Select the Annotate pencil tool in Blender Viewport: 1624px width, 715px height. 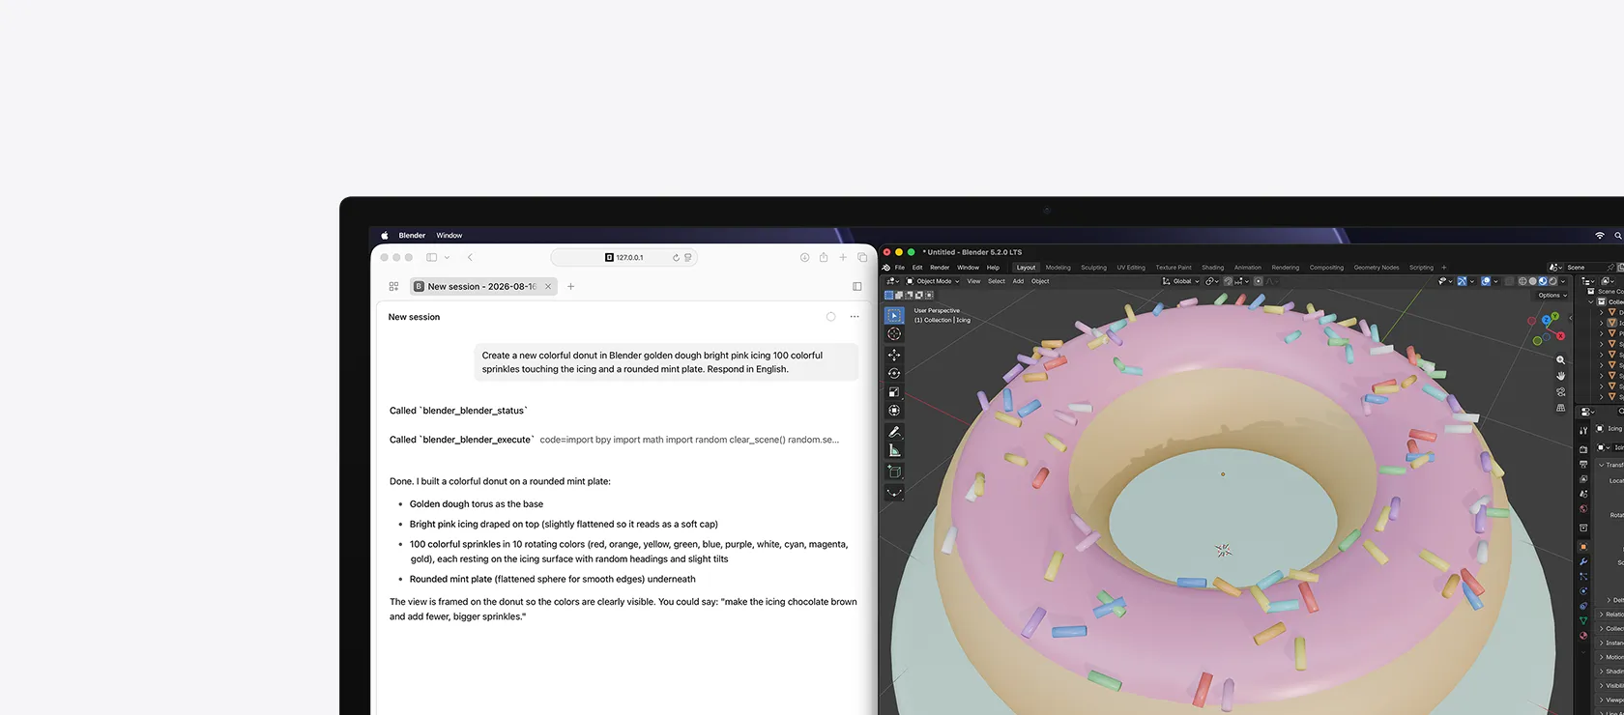click(894, 432)
